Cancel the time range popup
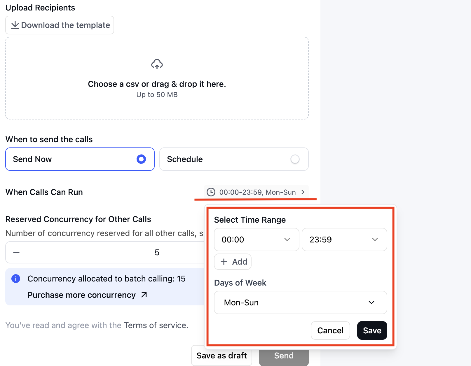Screen dimensions: 471x366 point(330,330)
